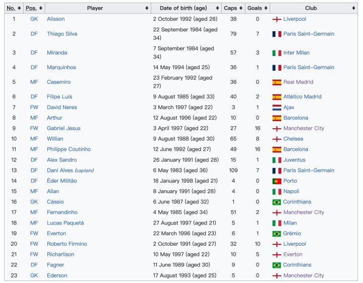Sort the table by Player name

pos(95,8)
